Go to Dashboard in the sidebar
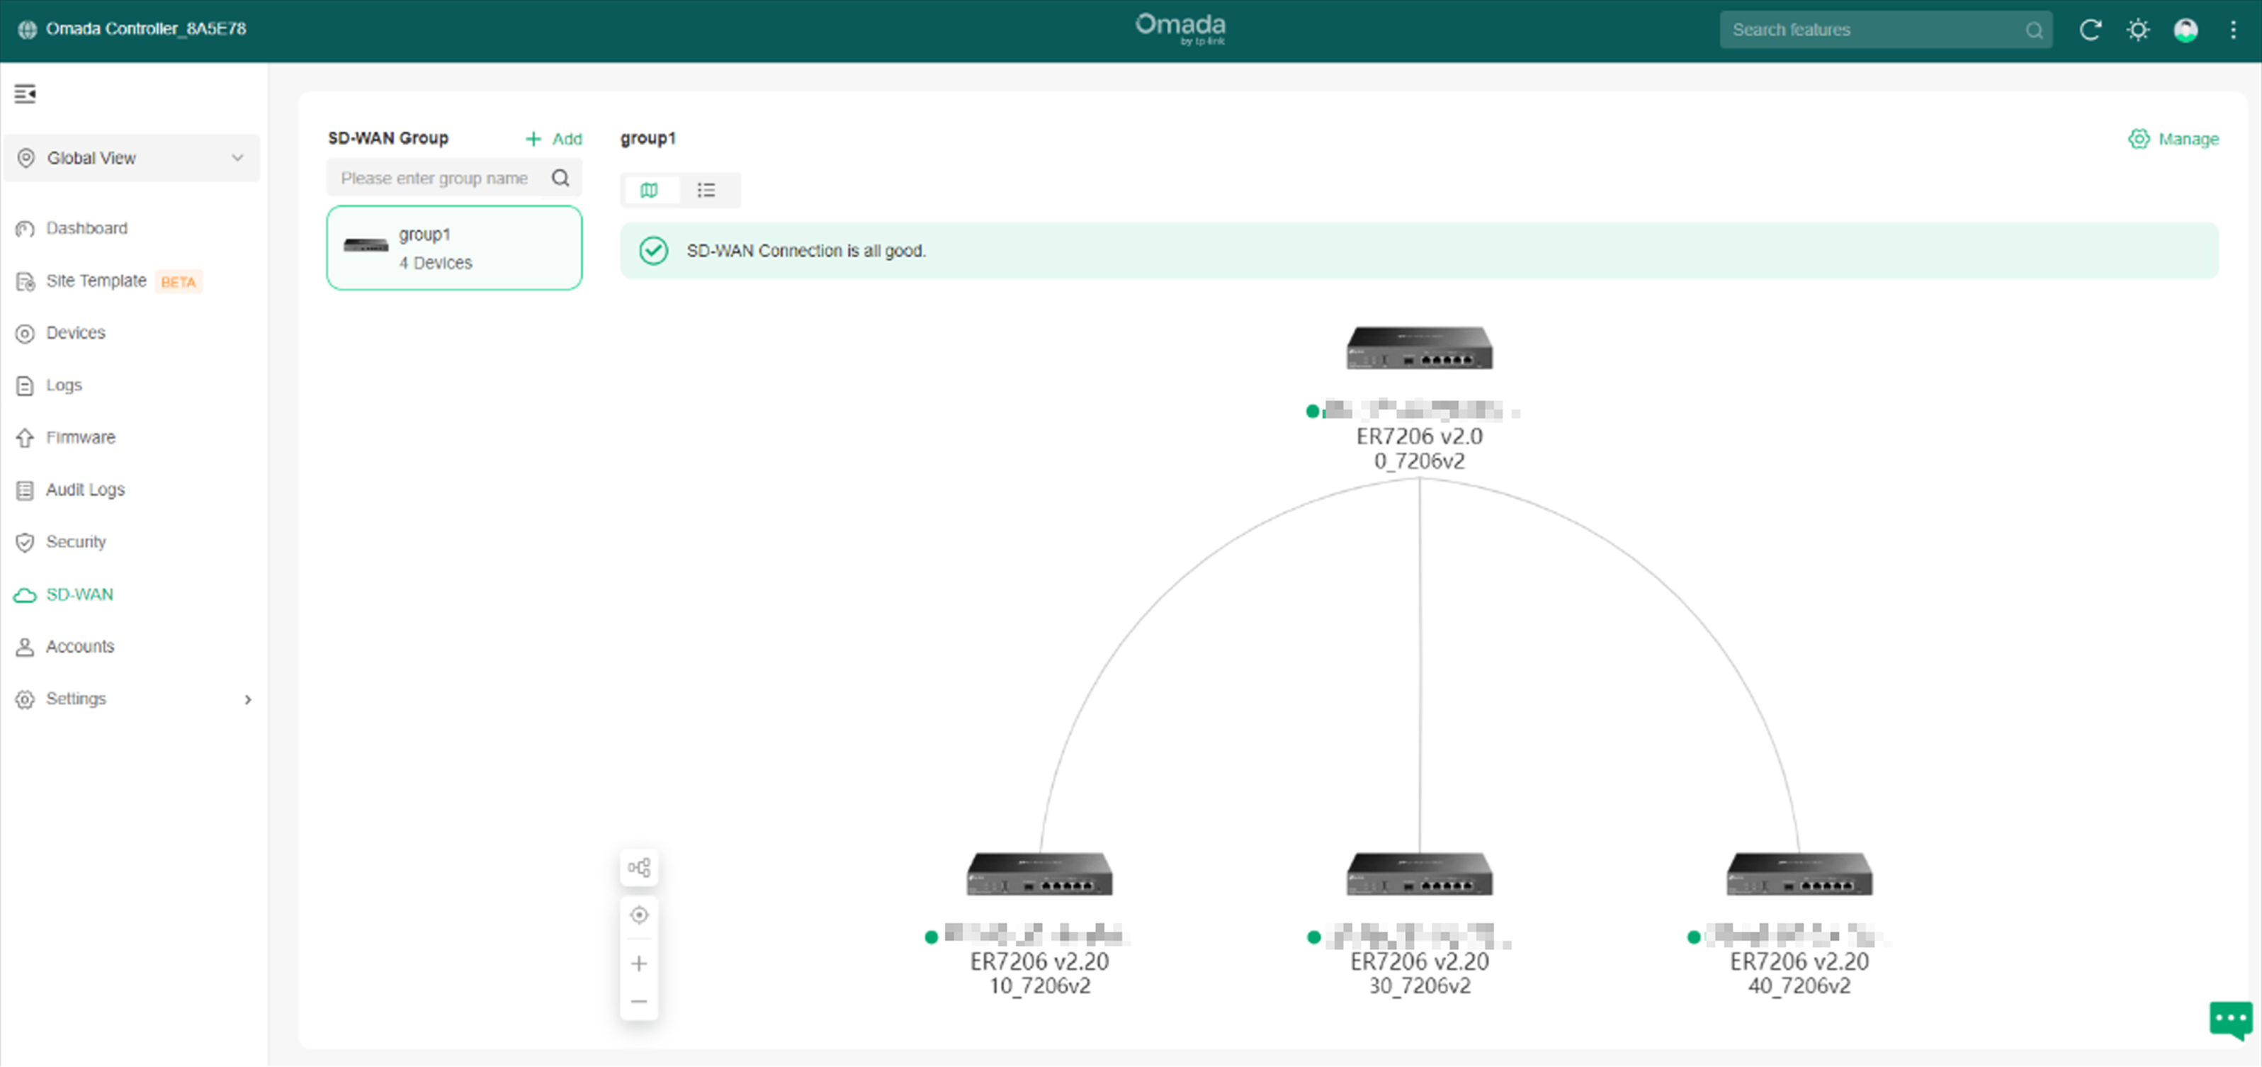The height and width of the screenshot is (1067, 2262). 86,228
